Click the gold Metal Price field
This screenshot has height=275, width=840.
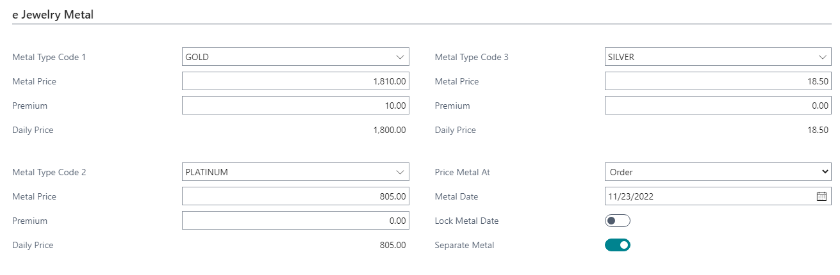pyautogui.click(x=295, y=81)
